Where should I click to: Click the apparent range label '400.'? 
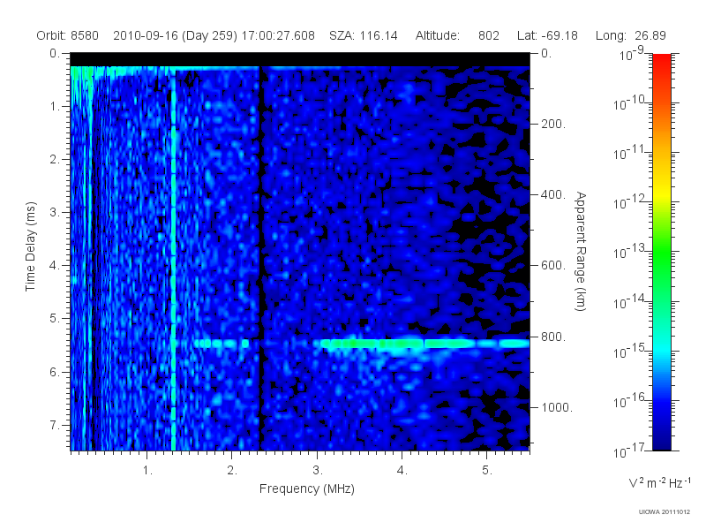pos(553,194)
